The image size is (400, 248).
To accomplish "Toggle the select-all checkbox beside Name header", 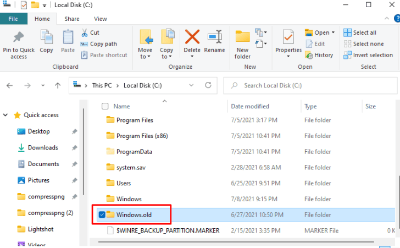I will tap(105, 106).
